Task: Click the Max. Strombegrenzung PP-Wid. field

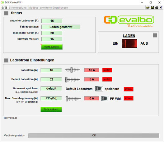Action: (51, 98)
